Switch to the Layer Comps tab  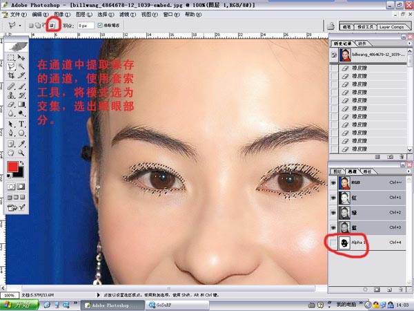(393, 26)
